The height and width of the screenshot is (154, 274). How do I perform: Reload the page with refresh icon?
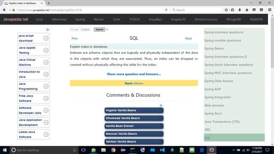pyautogui.click(x=166, y=10)
